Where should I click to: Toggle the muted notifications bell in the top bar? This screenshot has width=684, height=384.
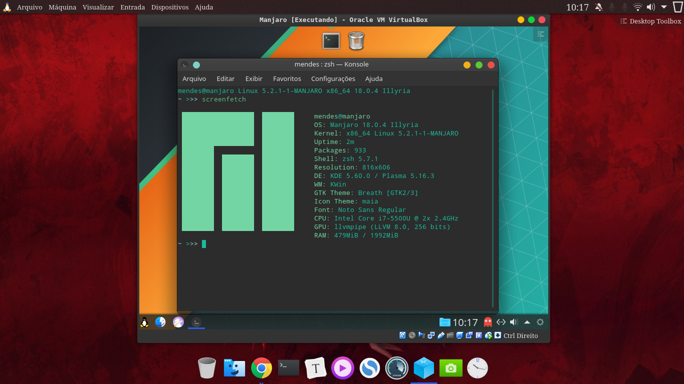pyautogui.click(x=599, y=7)
